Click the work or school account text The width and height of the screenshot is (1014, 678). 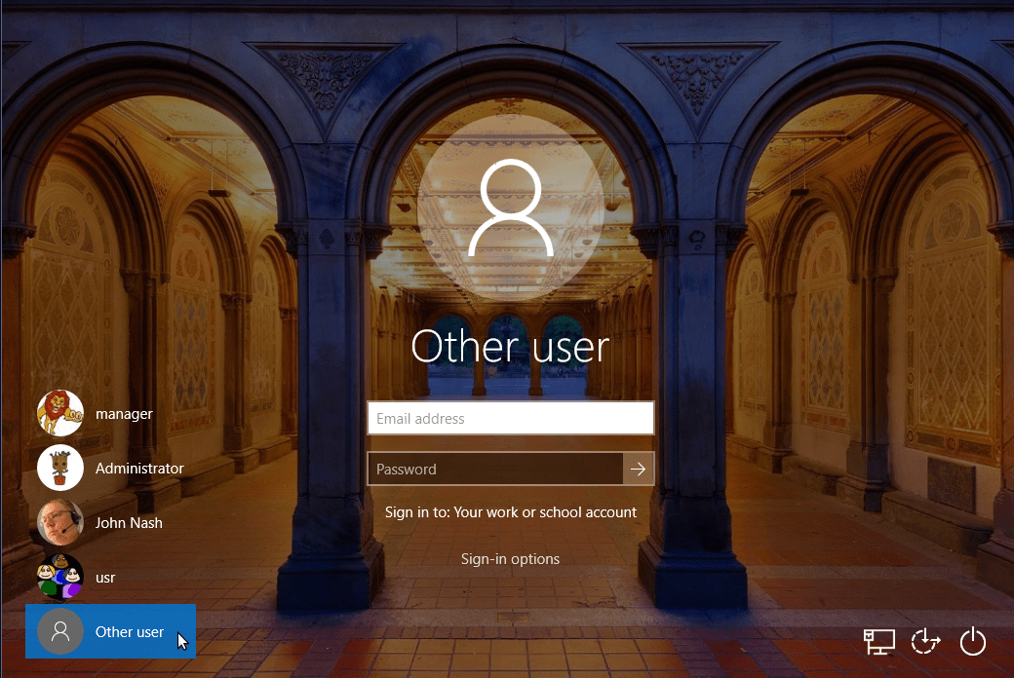(x=510, y=511)
